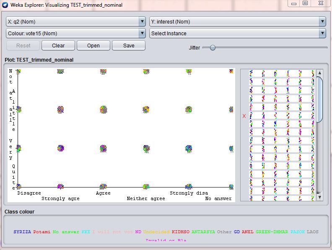This screenshot has height=250, width=332.
Task: Select the ANTARSYA class colour label
Action: pyautogui.click(x=203, y=232)
